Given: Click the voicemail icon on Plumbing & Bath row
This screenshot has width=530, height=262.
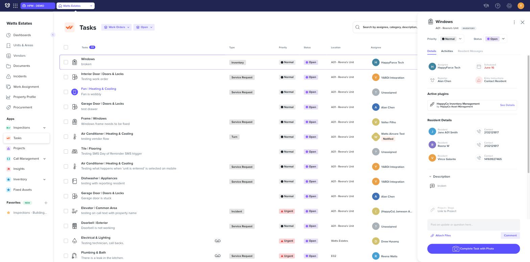Looking at the screenshot, I should coord(218,256).
